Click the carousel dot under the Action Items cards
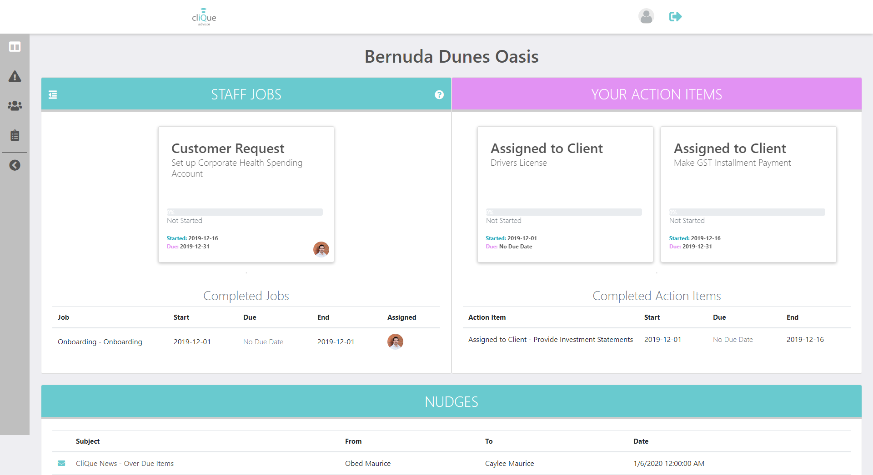Image resolution: width=873 pixels, height=475 pixels. click(x=656, y=273)
